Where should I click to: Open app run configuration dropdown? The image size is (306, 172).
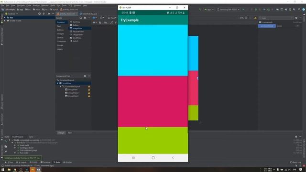[x=209, y=10]
